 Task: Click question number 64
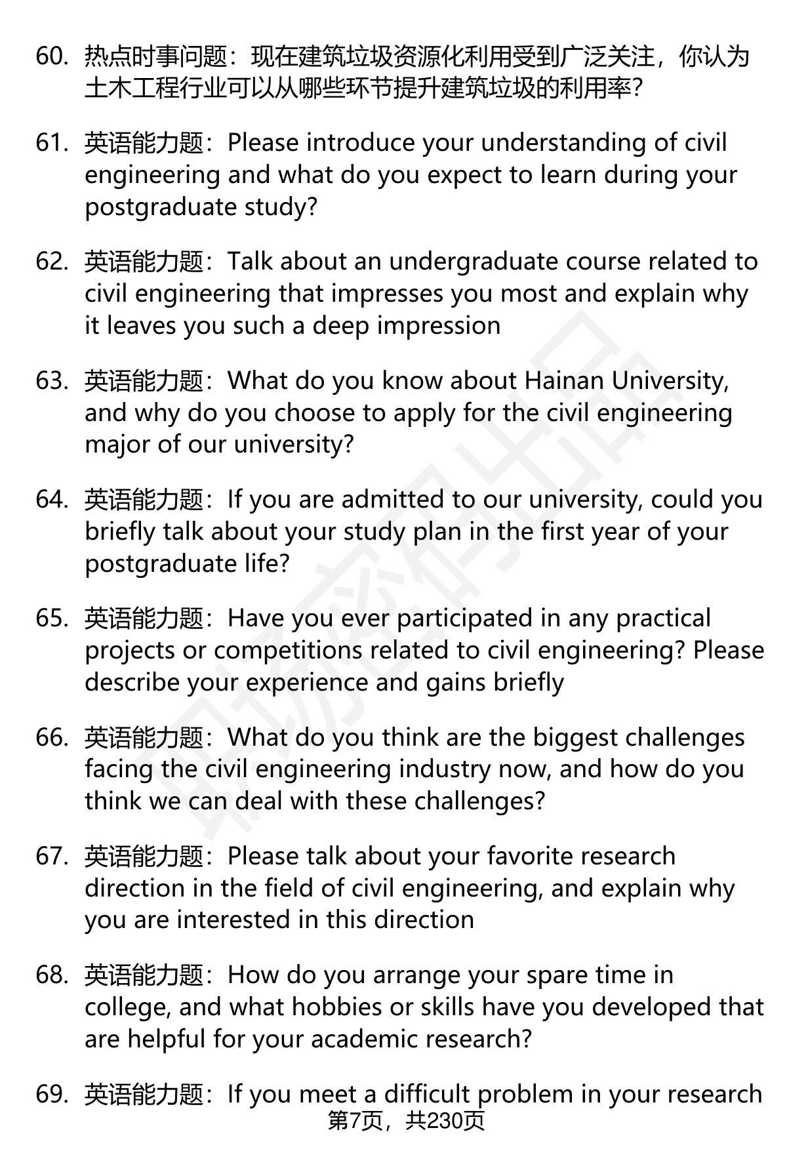52,500
